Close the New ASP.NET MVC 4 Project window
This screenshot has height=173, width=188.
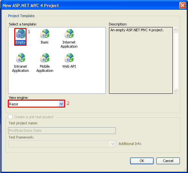[x=182, y=5]
